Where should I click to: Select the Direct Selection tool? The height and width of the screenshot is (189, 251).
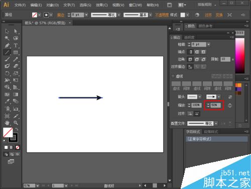point(16,31)
